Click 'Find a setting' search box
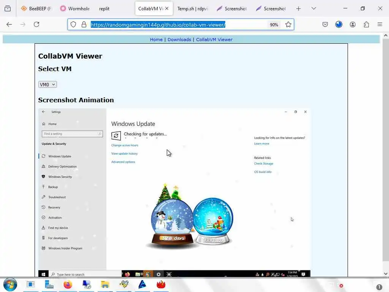Viewport: 389px width, 292px height. point(72,134)
